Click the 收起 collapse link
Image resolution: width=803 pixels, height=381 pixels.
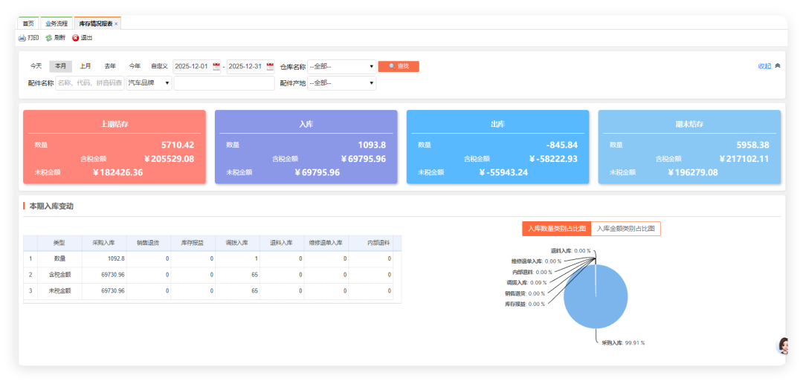764,67
